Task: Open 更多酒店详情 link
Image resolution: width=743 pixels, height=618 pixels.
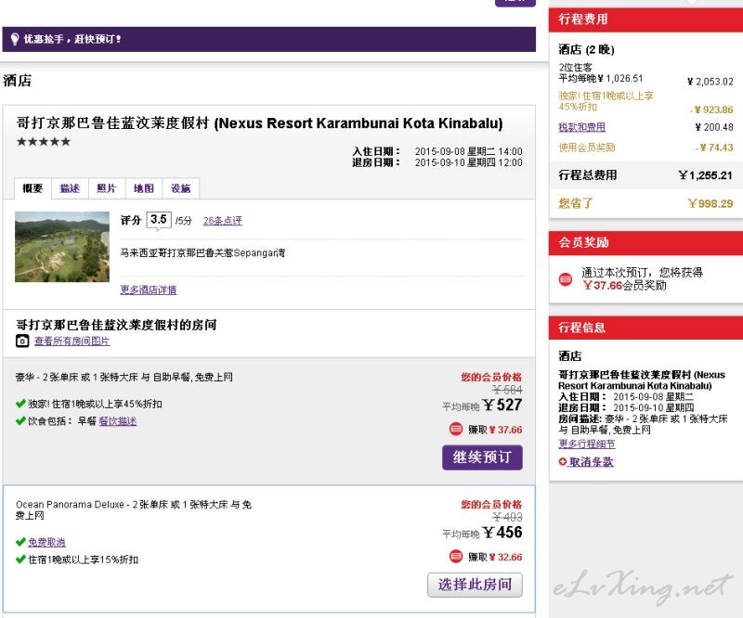Action: [149, 290]
